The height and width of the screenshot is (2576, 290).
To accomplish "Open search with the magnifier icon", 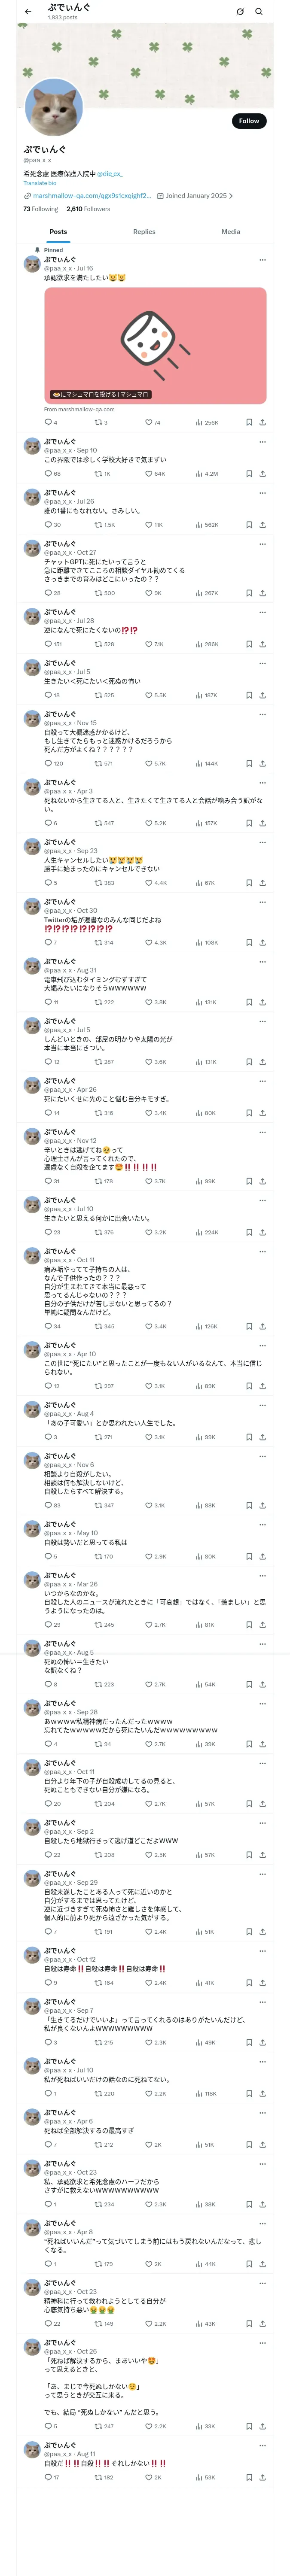I will pyautogui.click(x=259, y=11).
